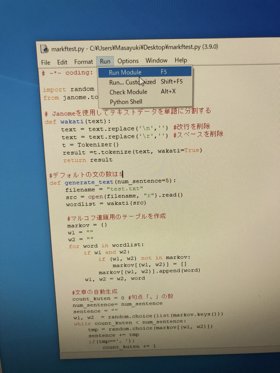Click the 'tmp = random.choice(markov[(w1, w2)])' line
This screenshot has width=280, height=373.
coord(150,328)
